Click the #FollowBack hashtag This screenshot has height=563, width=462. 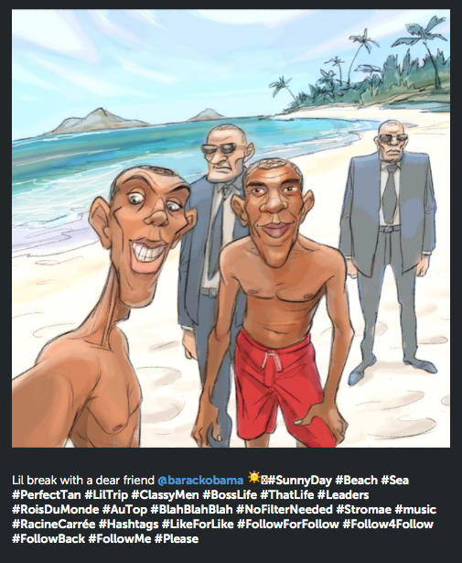click(48, 539)
